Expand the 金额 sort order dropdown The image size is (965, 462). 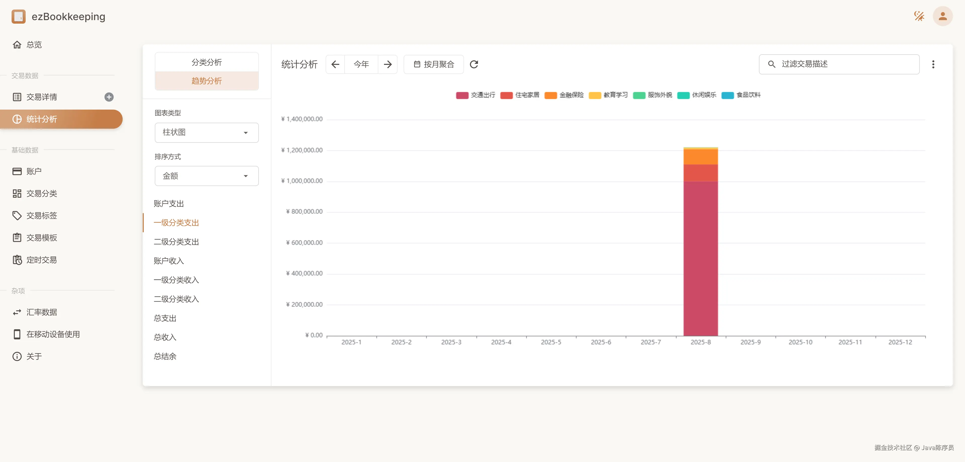(206, 176)
